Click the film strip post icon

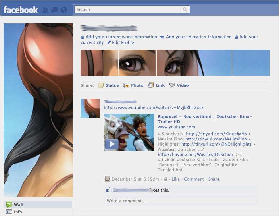(x=107, y=179)
